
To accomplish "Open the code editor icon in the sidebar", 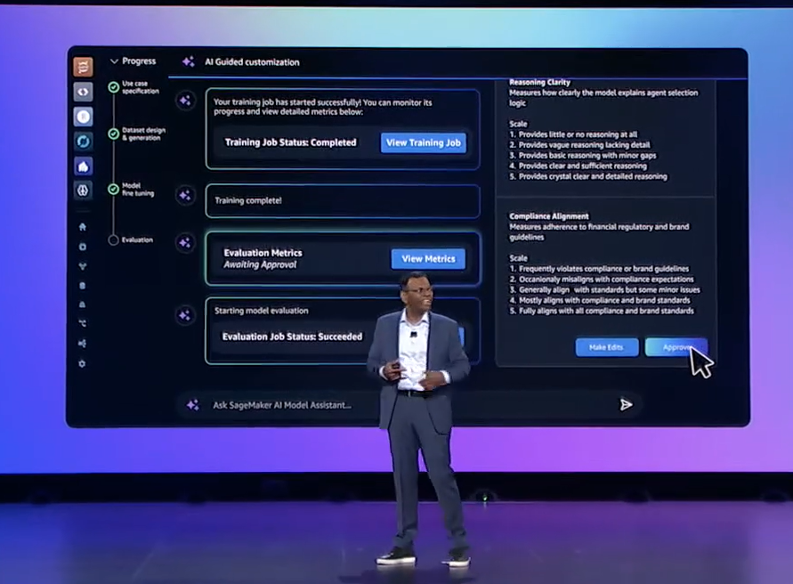I will click(83, 91).
